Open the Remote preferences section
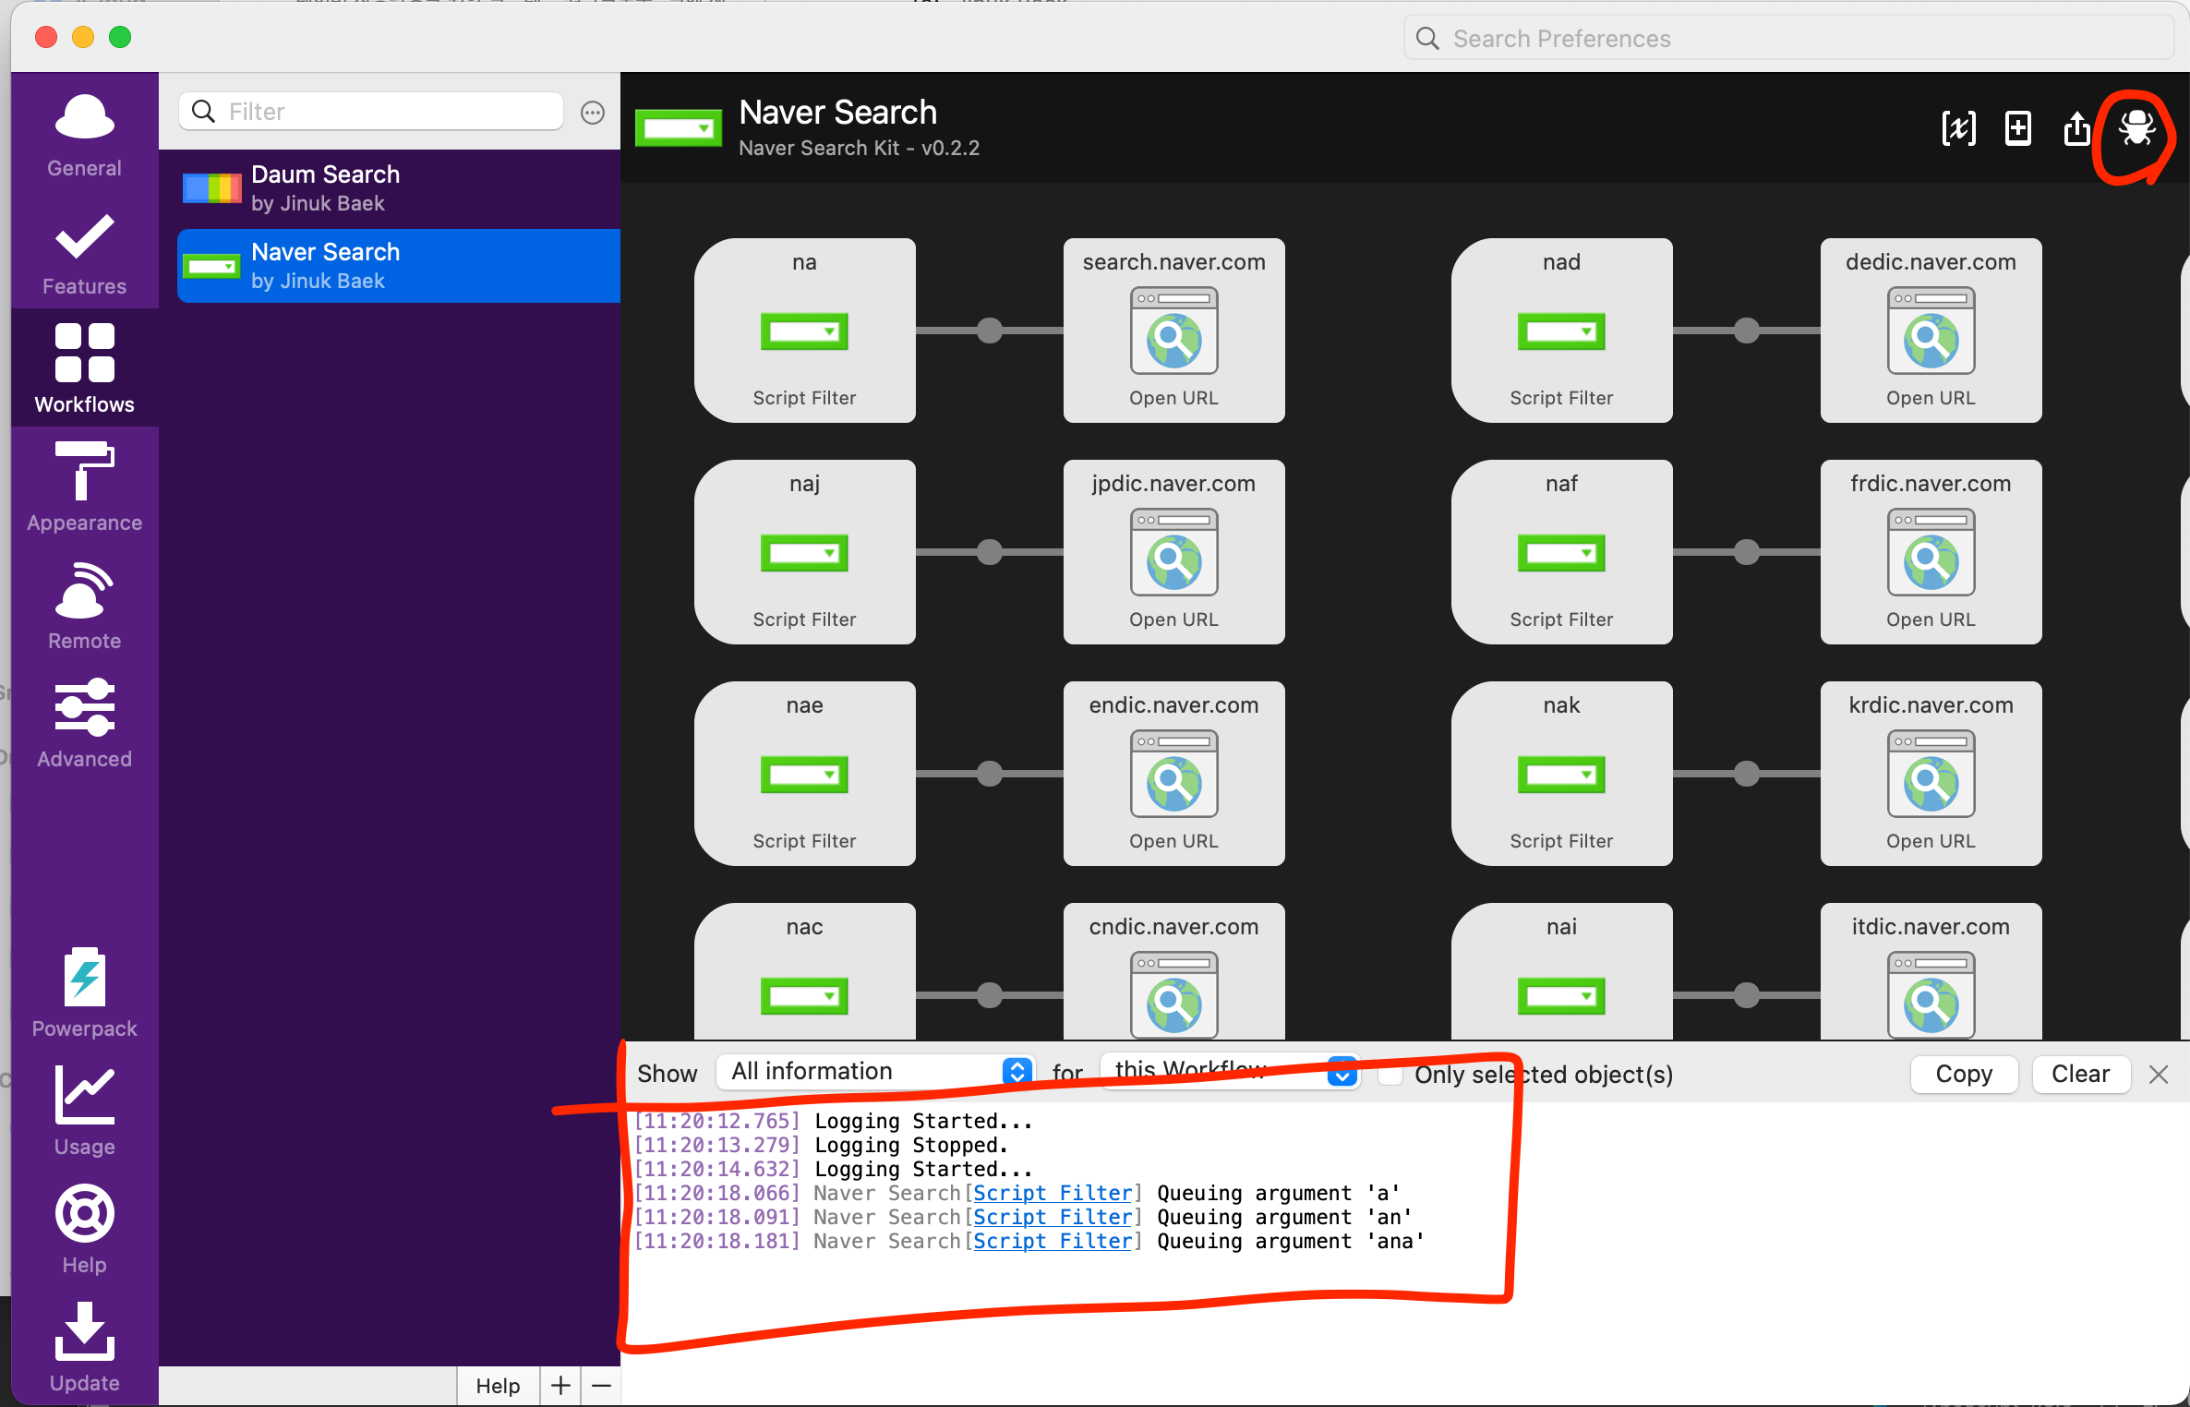The image size is (2190, 1407). [84, 605]
